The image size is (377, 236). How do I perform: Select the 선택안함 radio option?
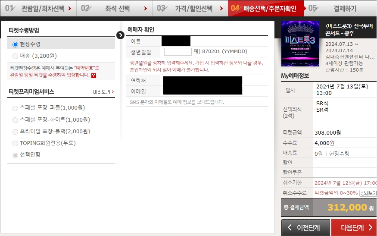tap(15, 155)
